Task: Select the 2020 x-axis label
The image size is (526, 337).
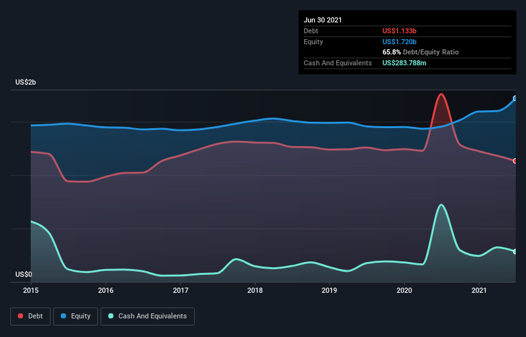Action: coord(404,290)
